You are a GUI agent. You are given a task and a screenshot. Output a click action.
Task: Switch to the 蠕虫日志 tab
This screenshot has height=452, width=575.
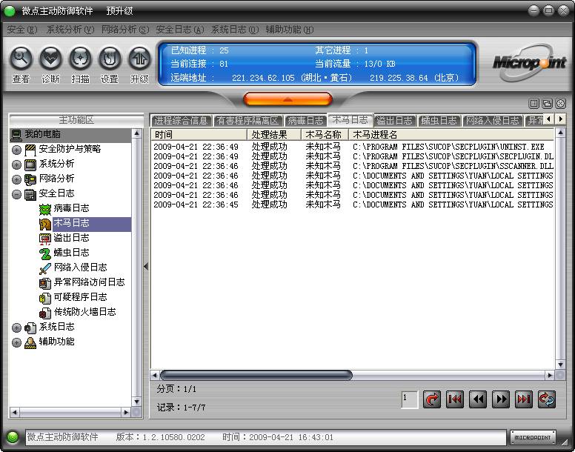pyautogui.click(x=439, y=120)
